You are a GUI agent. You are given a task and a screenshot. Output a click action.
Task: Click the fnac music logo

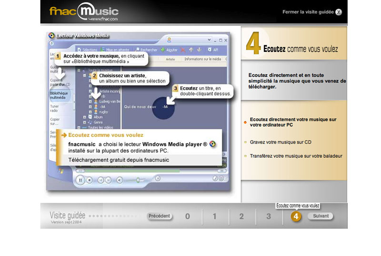(84, 11)
